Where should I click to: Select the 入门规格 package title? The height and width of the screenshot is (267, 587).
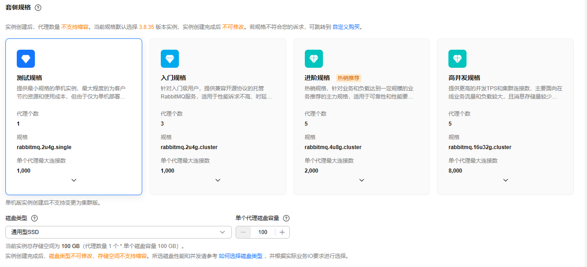(173, 78)
